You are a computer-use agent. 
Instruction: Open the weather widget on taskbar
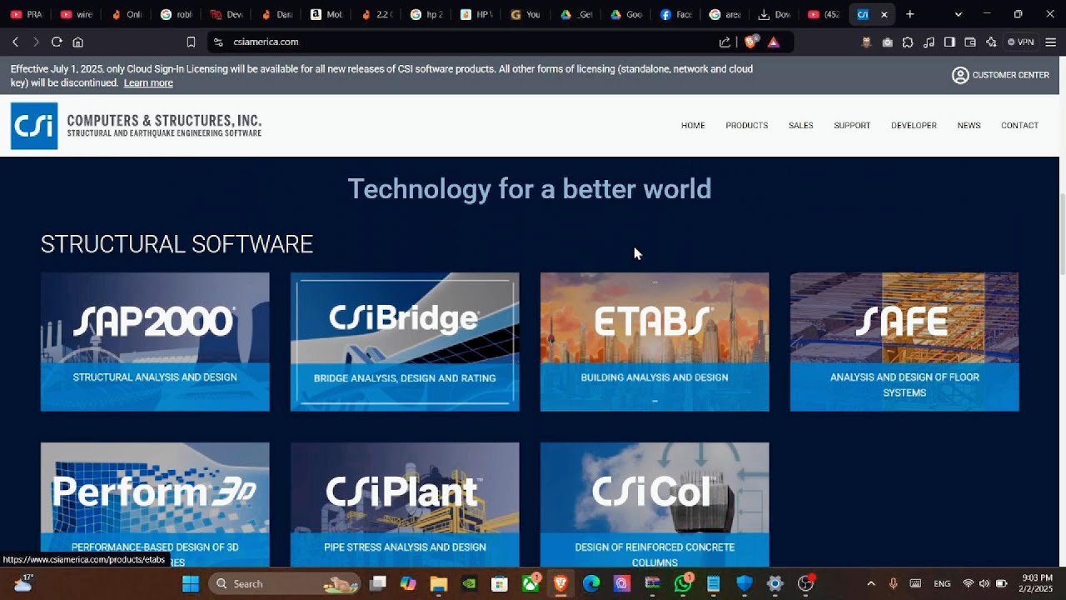click(x=22, y=582)
